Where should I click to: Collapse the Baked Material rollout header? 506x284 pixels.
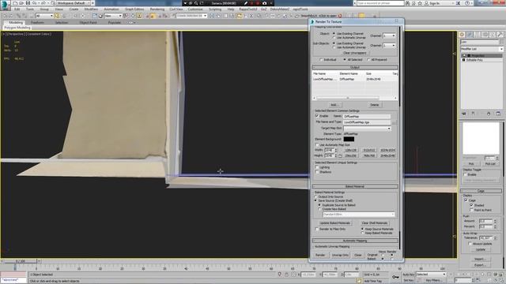355,186
